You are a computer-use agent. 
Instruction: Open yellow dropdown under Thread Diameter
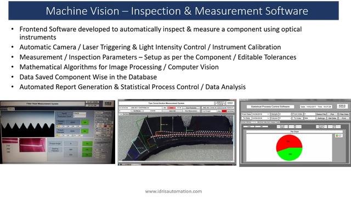pos(59,135)
